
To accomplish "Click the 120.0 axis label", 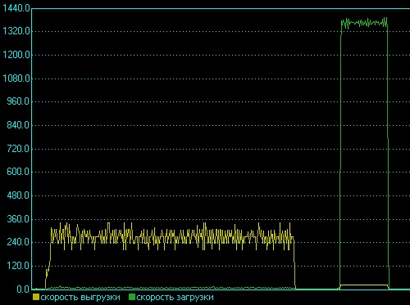I will [18, 266].
